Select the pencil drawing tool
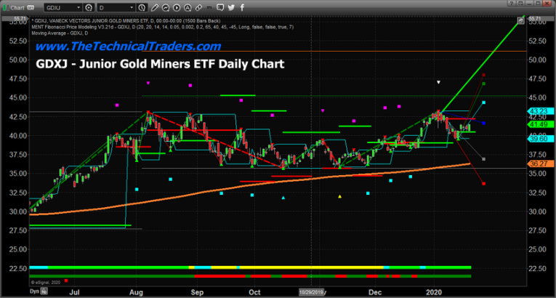Image resolution: width=556 pixels, height=298 pixels. pyautogui.click(x=154, y=7)
